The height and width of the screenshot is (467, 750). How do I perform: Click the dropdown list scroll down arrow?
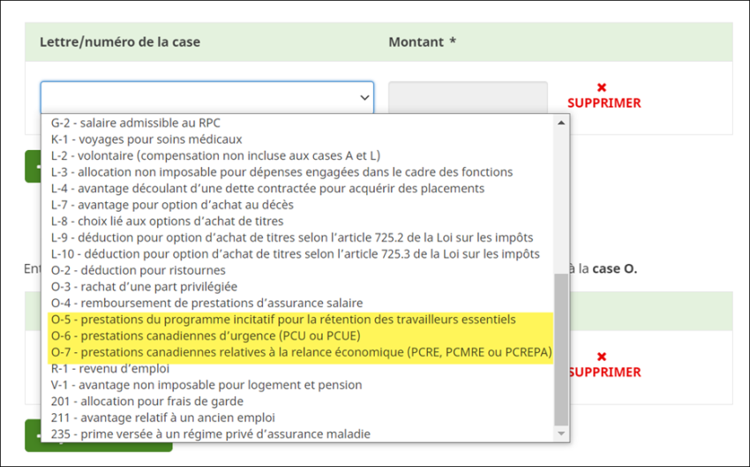click(561, 434)
